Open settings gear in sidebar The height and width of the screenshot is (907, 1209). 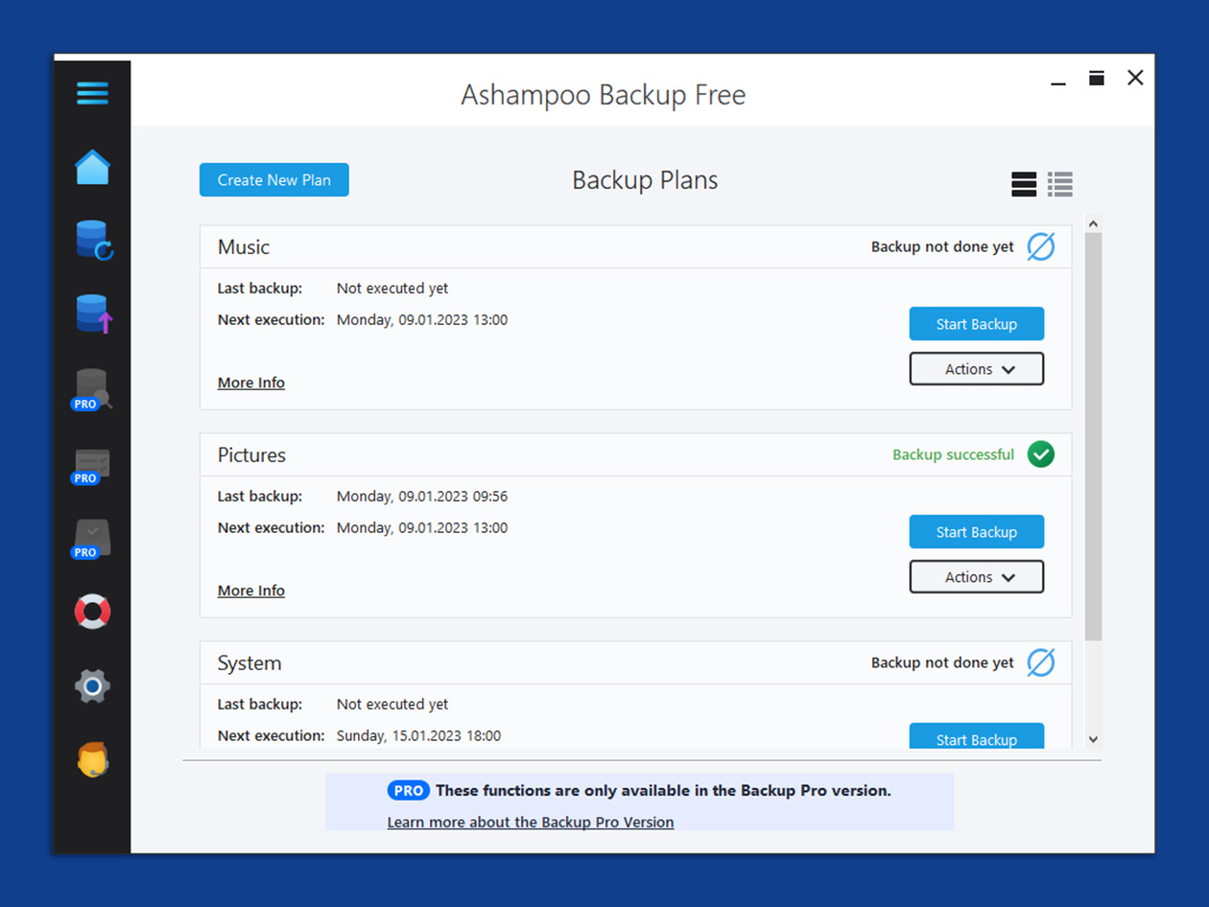92,686
